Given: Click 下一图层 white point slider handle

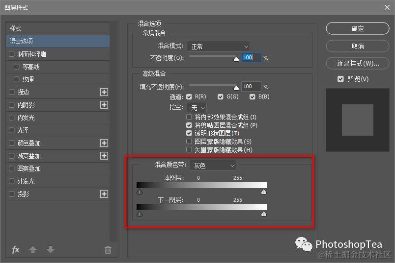Looking at the screenshot, I should point(264,214).
